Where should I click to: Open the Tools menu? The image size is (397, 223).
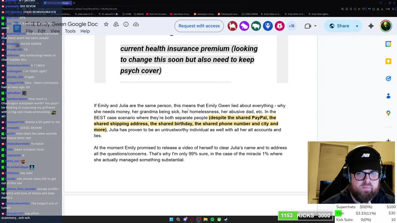(x=70, y=31)
